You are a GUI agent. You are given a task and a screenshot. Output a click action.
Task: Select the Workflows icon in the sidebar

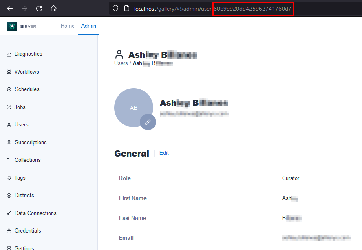(9, 71)
